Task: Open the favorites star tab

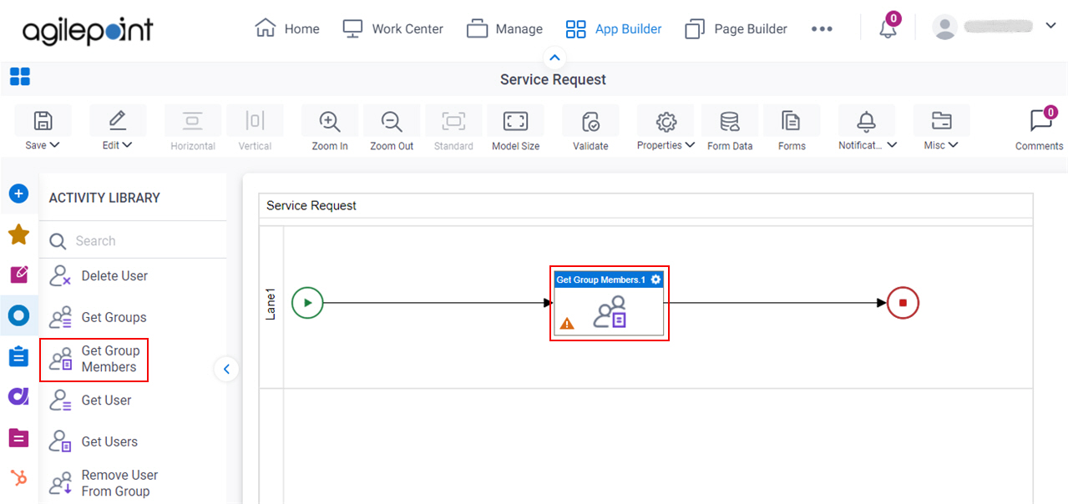Action: 18,235
